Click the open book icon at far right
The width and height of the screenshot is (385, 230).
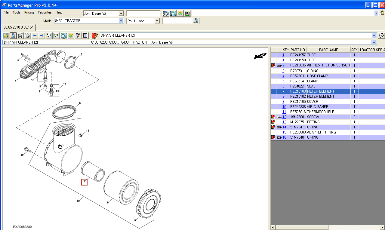click(x=381, y=35)
